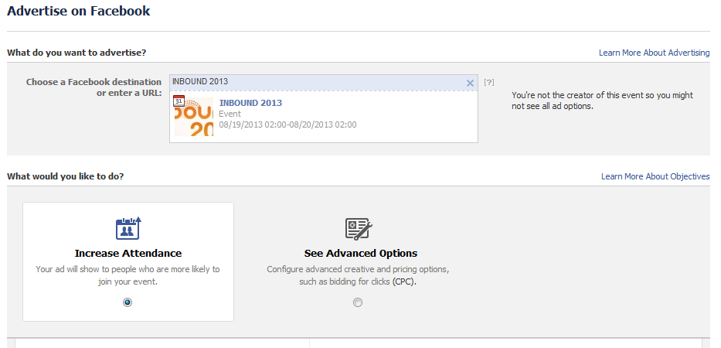Click the Increase Attendance calendar icon
The width and height of the screenshot is (721, 348).
128,228
